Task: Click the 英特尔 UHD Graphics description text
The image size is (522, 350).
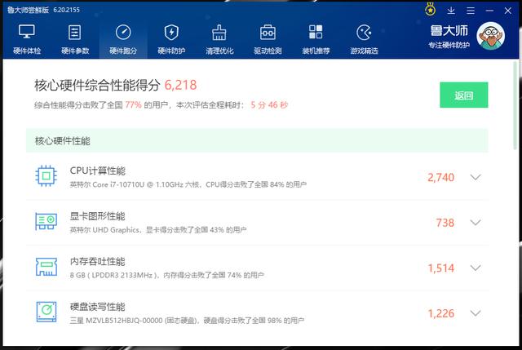Action: pos(158,230)
